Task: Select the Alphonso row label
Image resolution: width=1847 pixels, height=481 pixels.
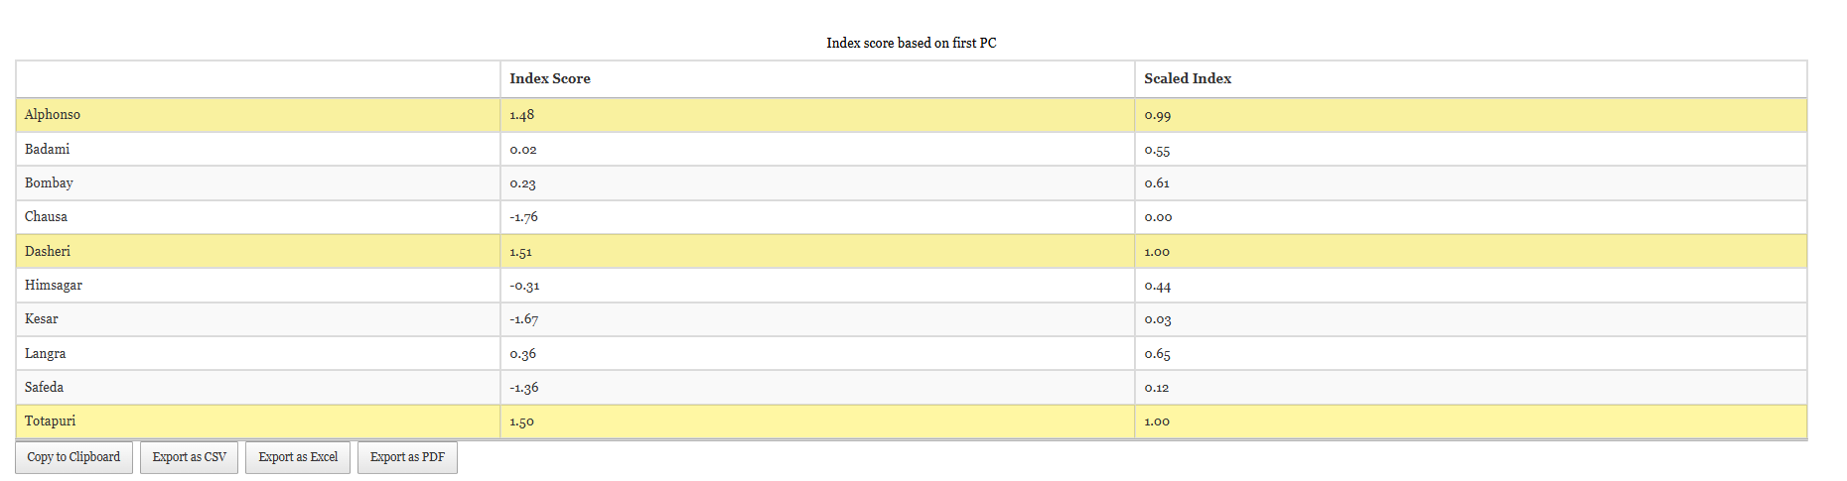Action: click(53, 114)
